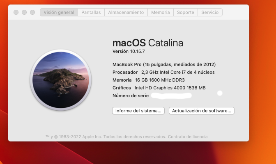Image resolution: width=276 pixels, height=164 pixels.
Task: Switch to the Servicio tab
Action: (210, 12)
